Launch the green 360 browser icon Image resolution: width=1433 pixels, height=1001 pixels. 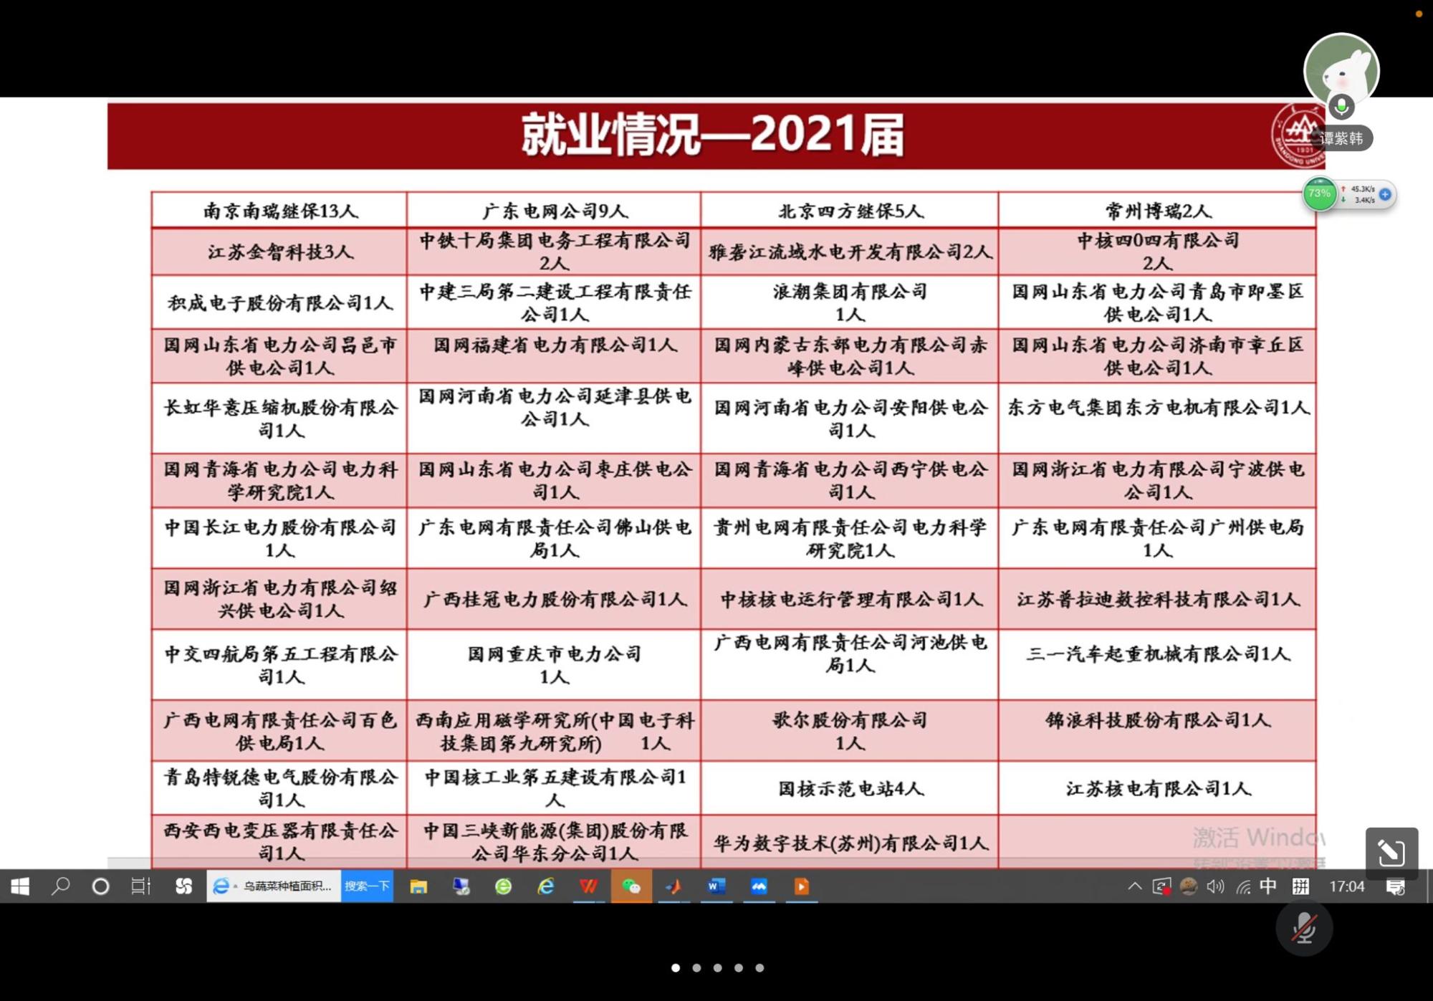pyautogui.click(x=504, y=886)
